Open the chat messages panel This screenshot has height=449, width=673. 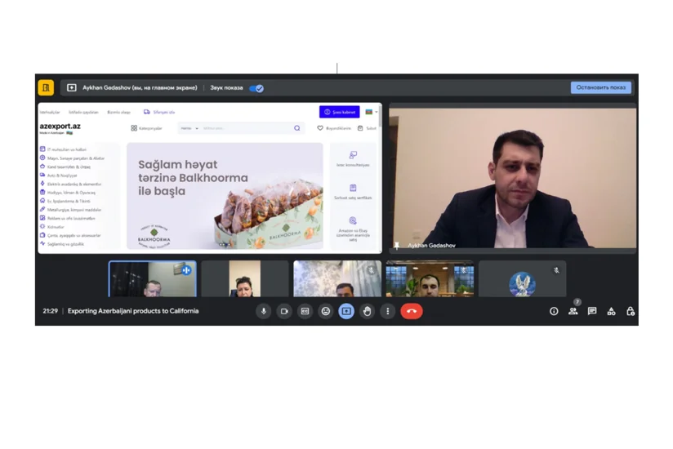pyautogui.click(x=592, y=311)
